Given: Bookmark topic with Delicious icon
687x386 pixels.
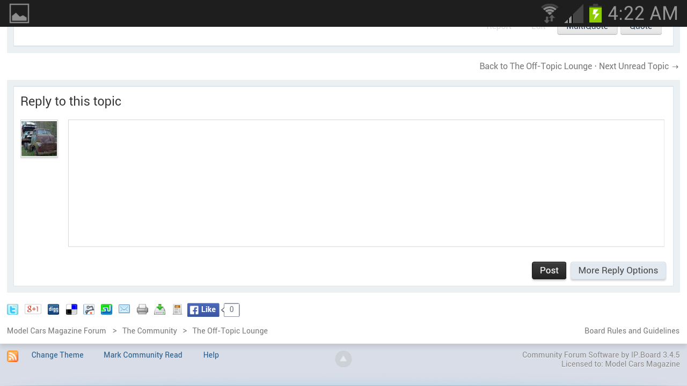Looking at the screenshot, I should 71,309.
